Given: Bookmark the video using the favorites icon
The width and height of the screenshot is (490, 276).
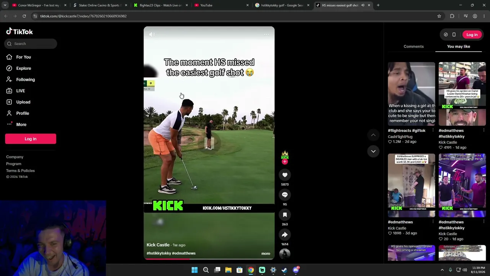Looking at the screenshot, I should click(x=285, y=215).
